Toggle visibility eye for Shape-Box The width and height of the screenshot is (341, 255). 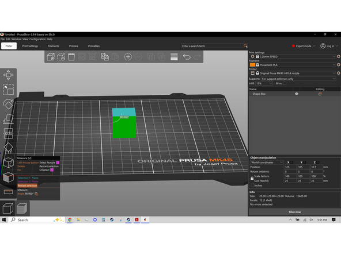point(297,94)
